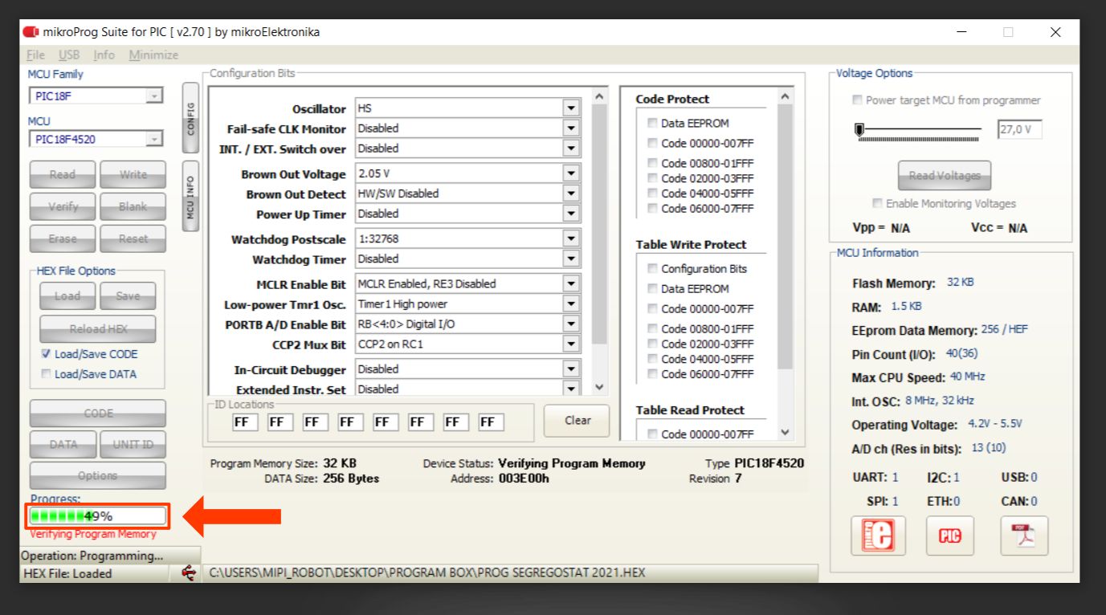
Task: Open the Options button
Action: [98, 476]
